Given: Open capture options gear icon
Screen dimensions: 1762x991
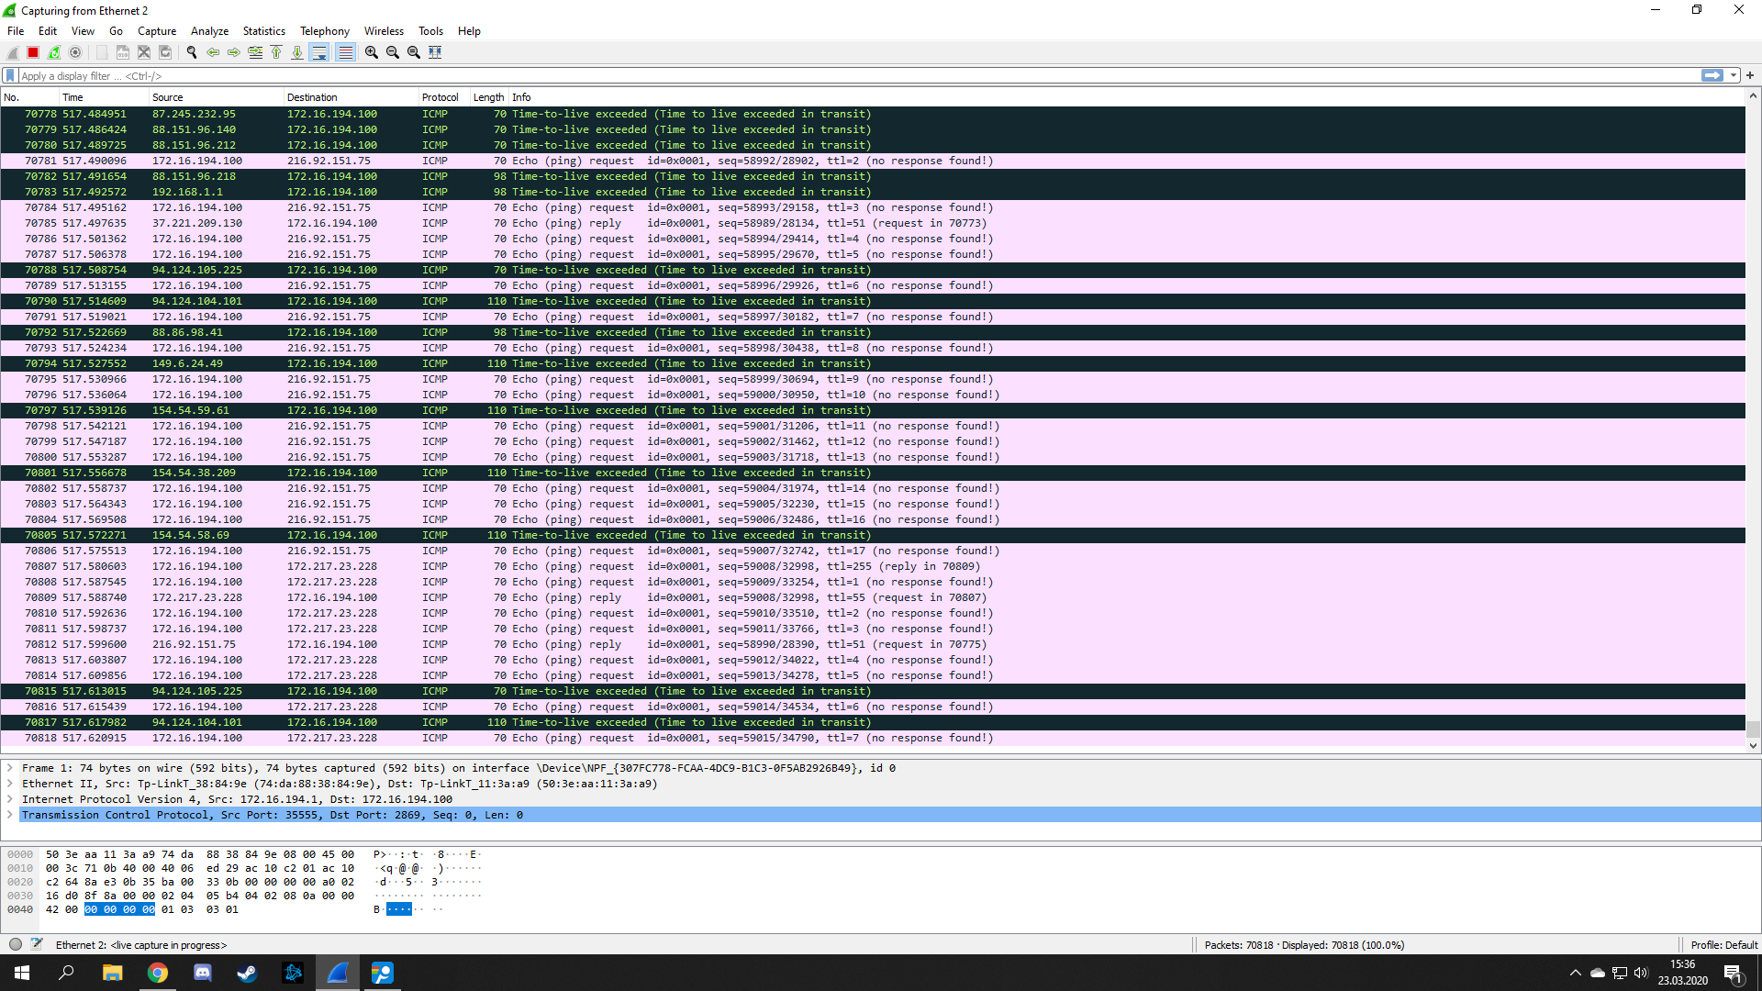Looking at the screenshot, I should pos(75,52).
